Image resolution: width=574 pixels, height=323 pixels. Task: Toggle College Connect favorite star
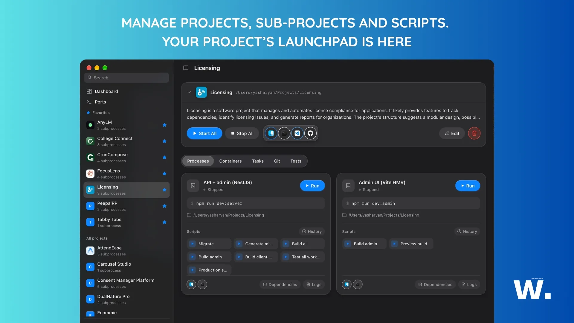pyautogui.click(x=164, y=141)
